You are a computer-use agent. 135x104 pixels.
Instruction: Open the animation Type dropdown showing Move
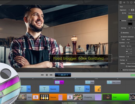click(131, 40)
